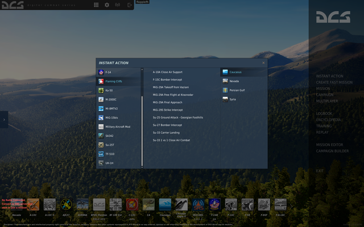Open MULTIPLAYER from main menu

click(327, 101)
